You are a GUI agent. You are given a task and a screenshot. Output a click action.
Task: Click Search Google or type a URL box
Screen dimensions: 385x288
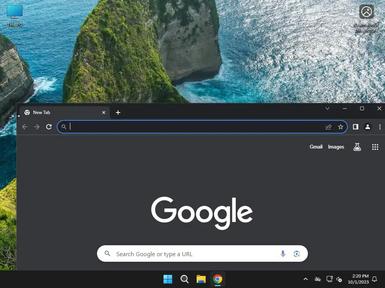(x=202, y=253)
